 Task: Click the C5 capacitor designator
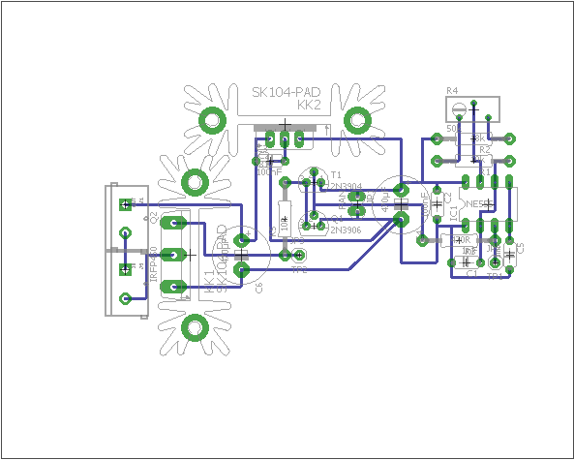(520, 248)
